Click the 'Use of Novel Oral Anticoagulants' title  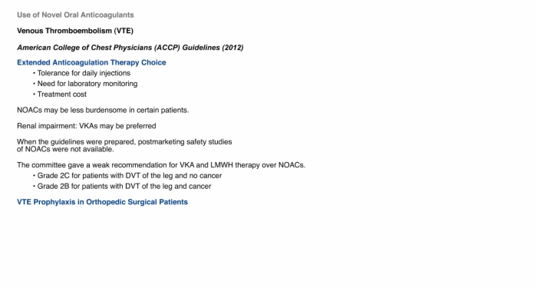(x=75, y=15)
